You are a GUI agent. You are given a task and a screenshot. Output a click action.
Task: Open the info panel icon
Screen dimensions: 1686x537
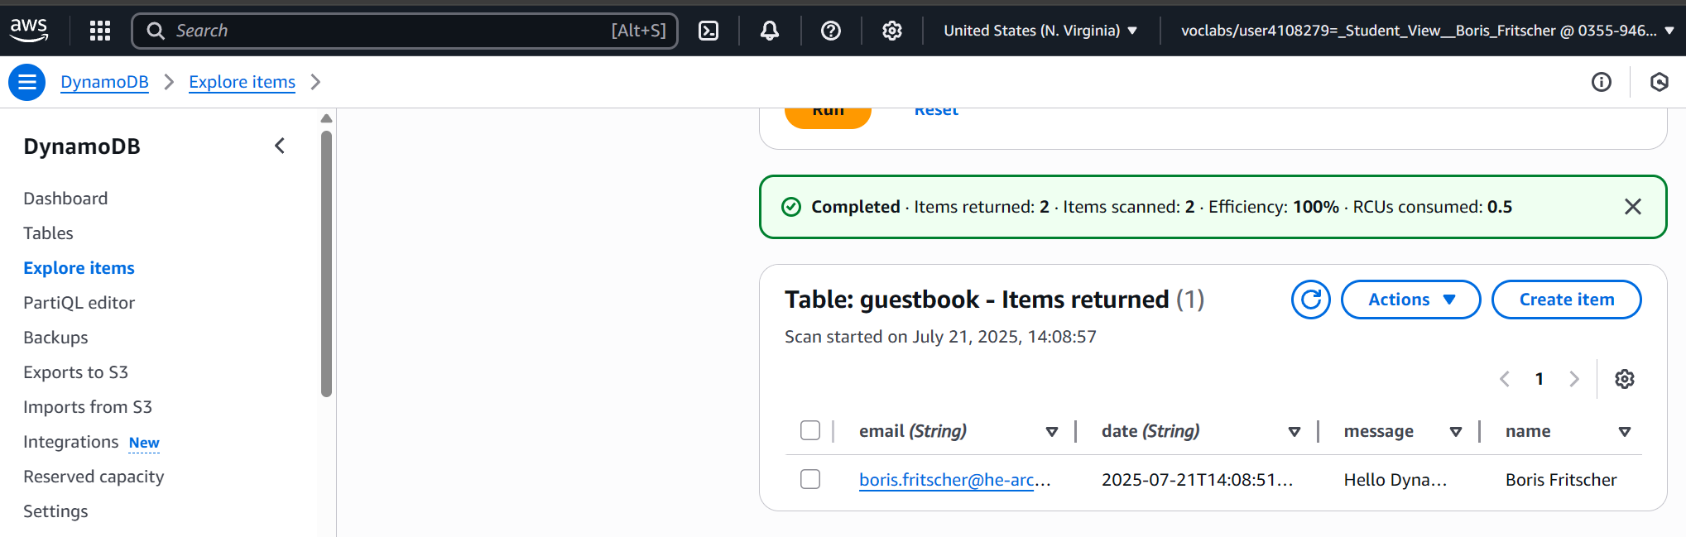coord(1601,82)
